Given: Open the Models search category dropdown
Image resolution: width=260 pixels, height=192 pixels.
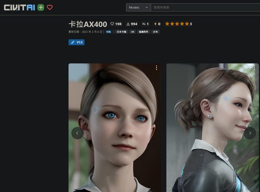Looking at the screenshot, I should coord(138,7).
